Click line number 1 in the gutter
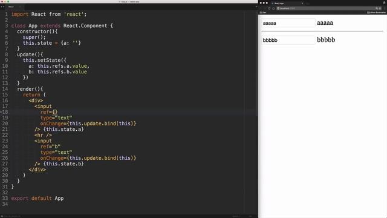This screenshot has height=218, width=387. pos(7,15)
